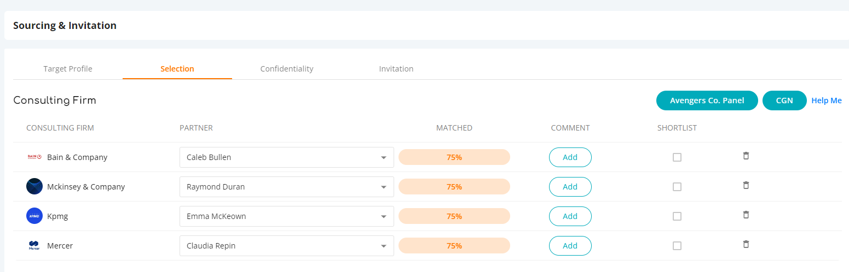Enable shortlist checkbox for Kpmg
Viewport: 849px width, 272px height.
click(677, 216)
